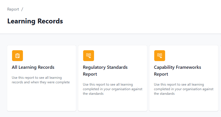
Task: Go back via the Report breadcrumb
Action: pyautogui.click(x=13, y=9)
